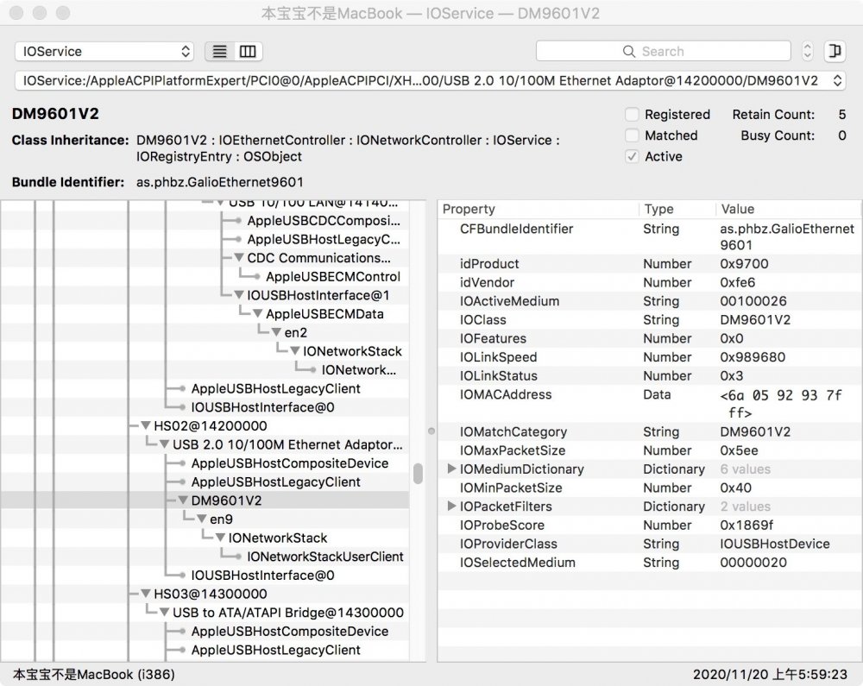Click the search result stepper arrows
The height and width of the screenshot is (686, 863).
pos(807,51)
